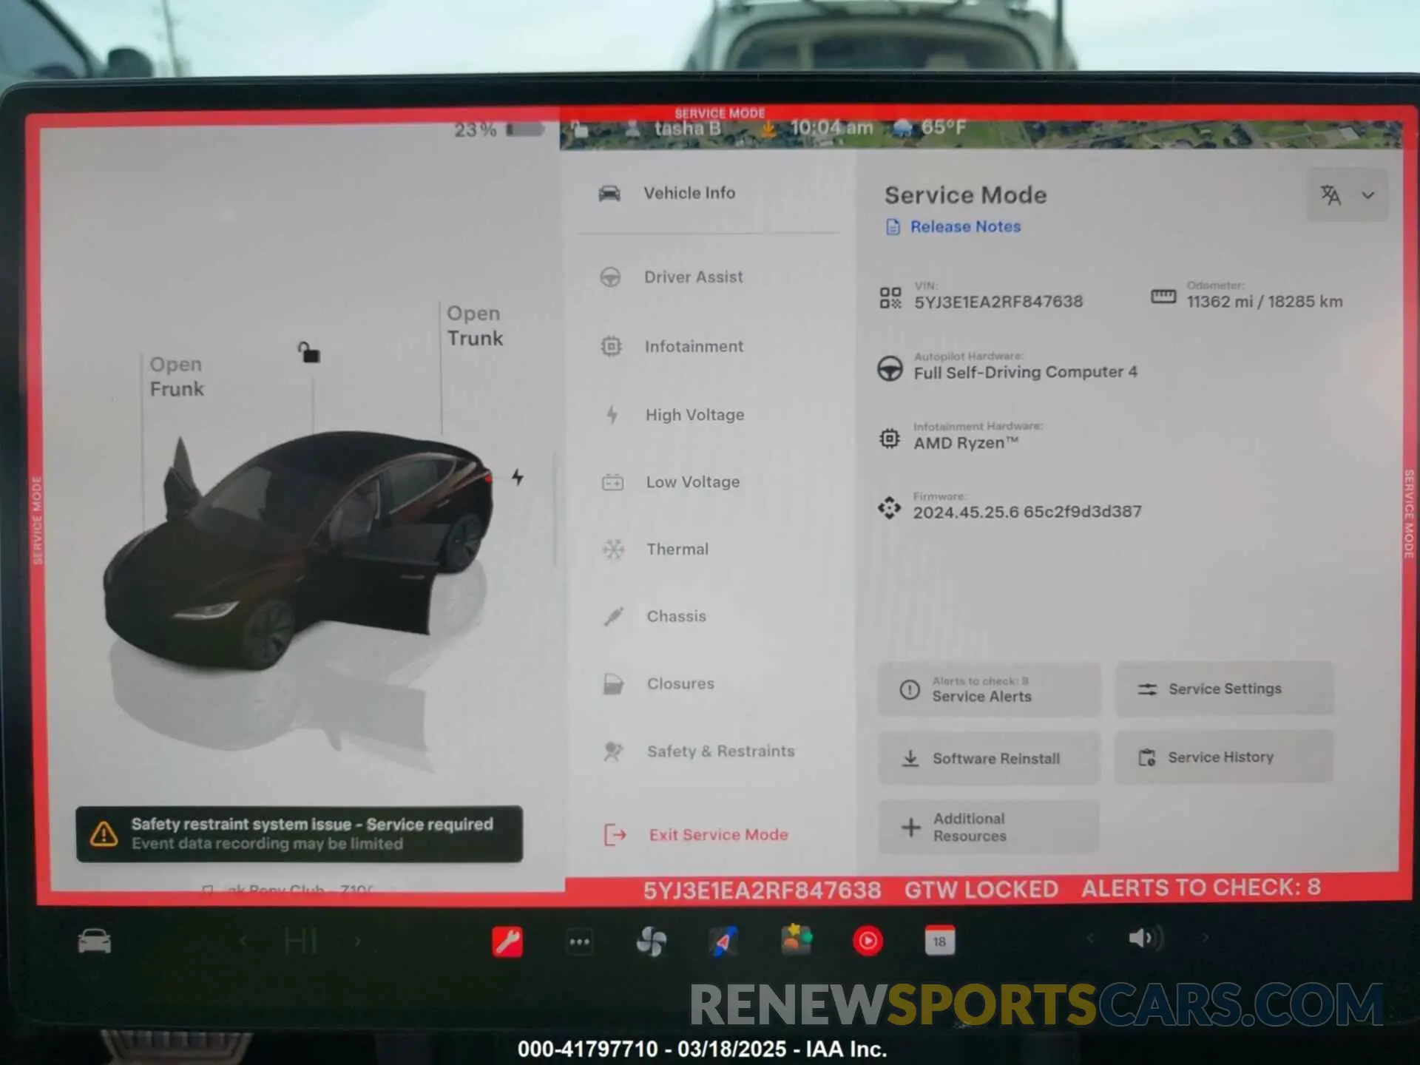Expand Additional Resources
Viewport: 1420px width, 1065px height.
click(989, 827)
